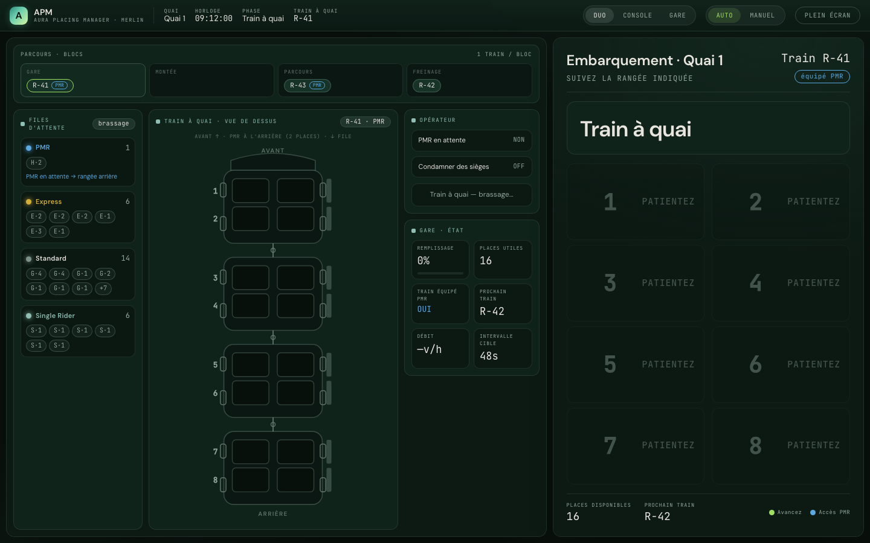
Task: Select the R-41 PMR chip in GARE block
Action: coord(50,86)
